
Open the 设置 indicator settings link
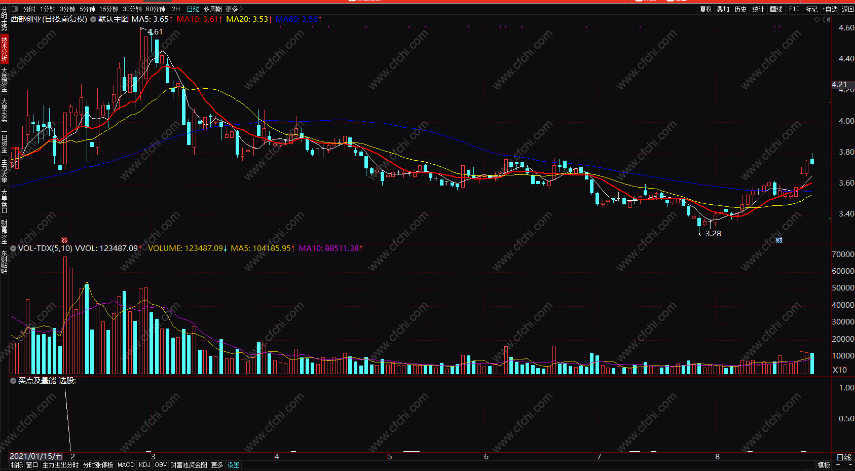pyautogui.click(x=233, y=465)
